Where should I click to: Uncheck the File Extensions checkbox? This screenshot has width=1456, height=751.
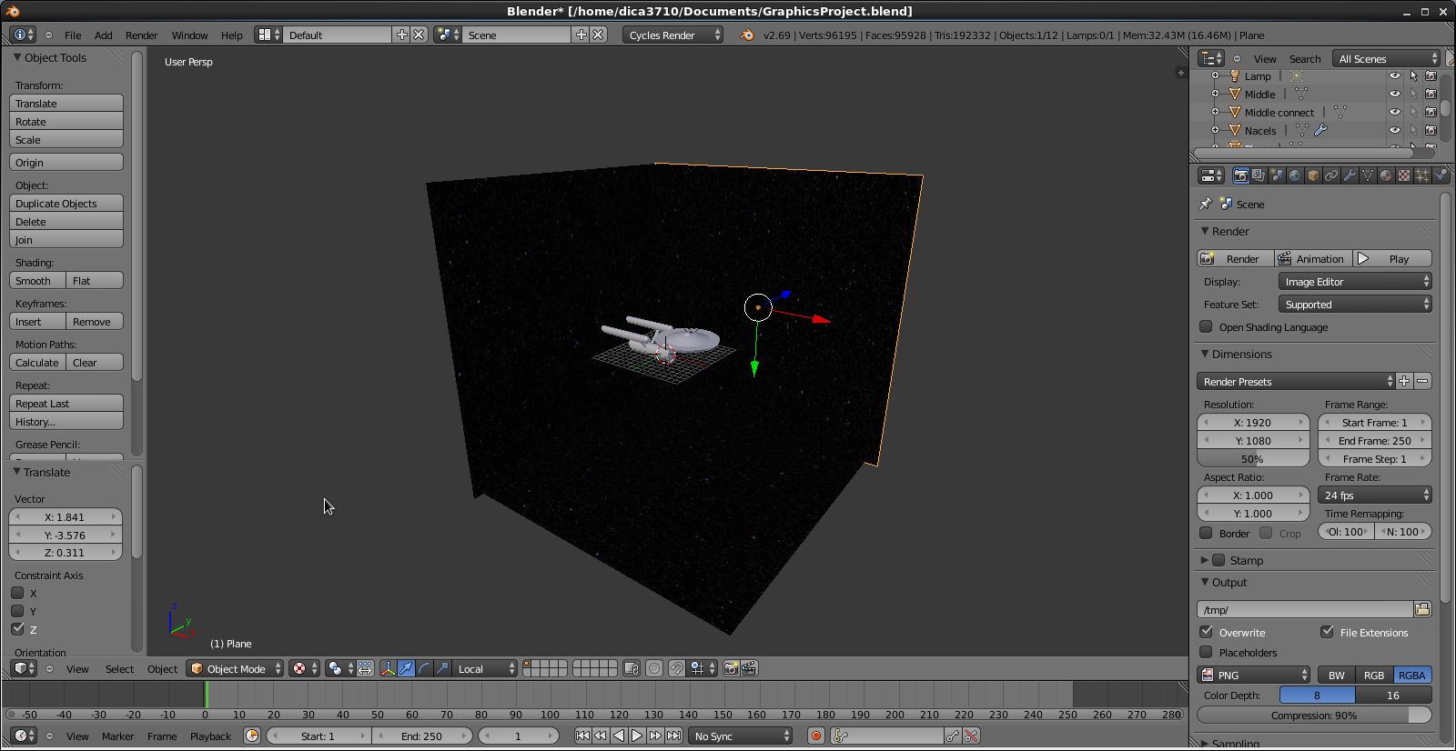pos(1327,632)
